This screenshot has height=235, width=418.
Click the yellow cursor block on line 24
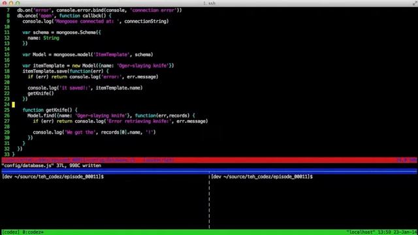[13, 104]
